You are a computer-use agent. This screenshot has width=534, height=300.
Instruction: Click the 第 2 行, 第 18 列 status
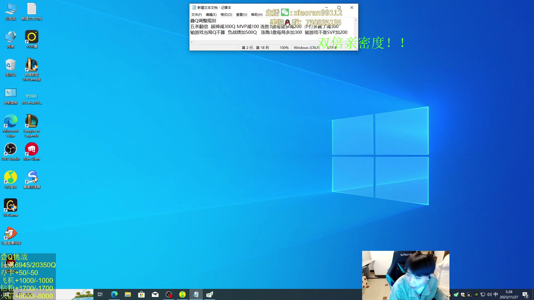click(255, 48)
